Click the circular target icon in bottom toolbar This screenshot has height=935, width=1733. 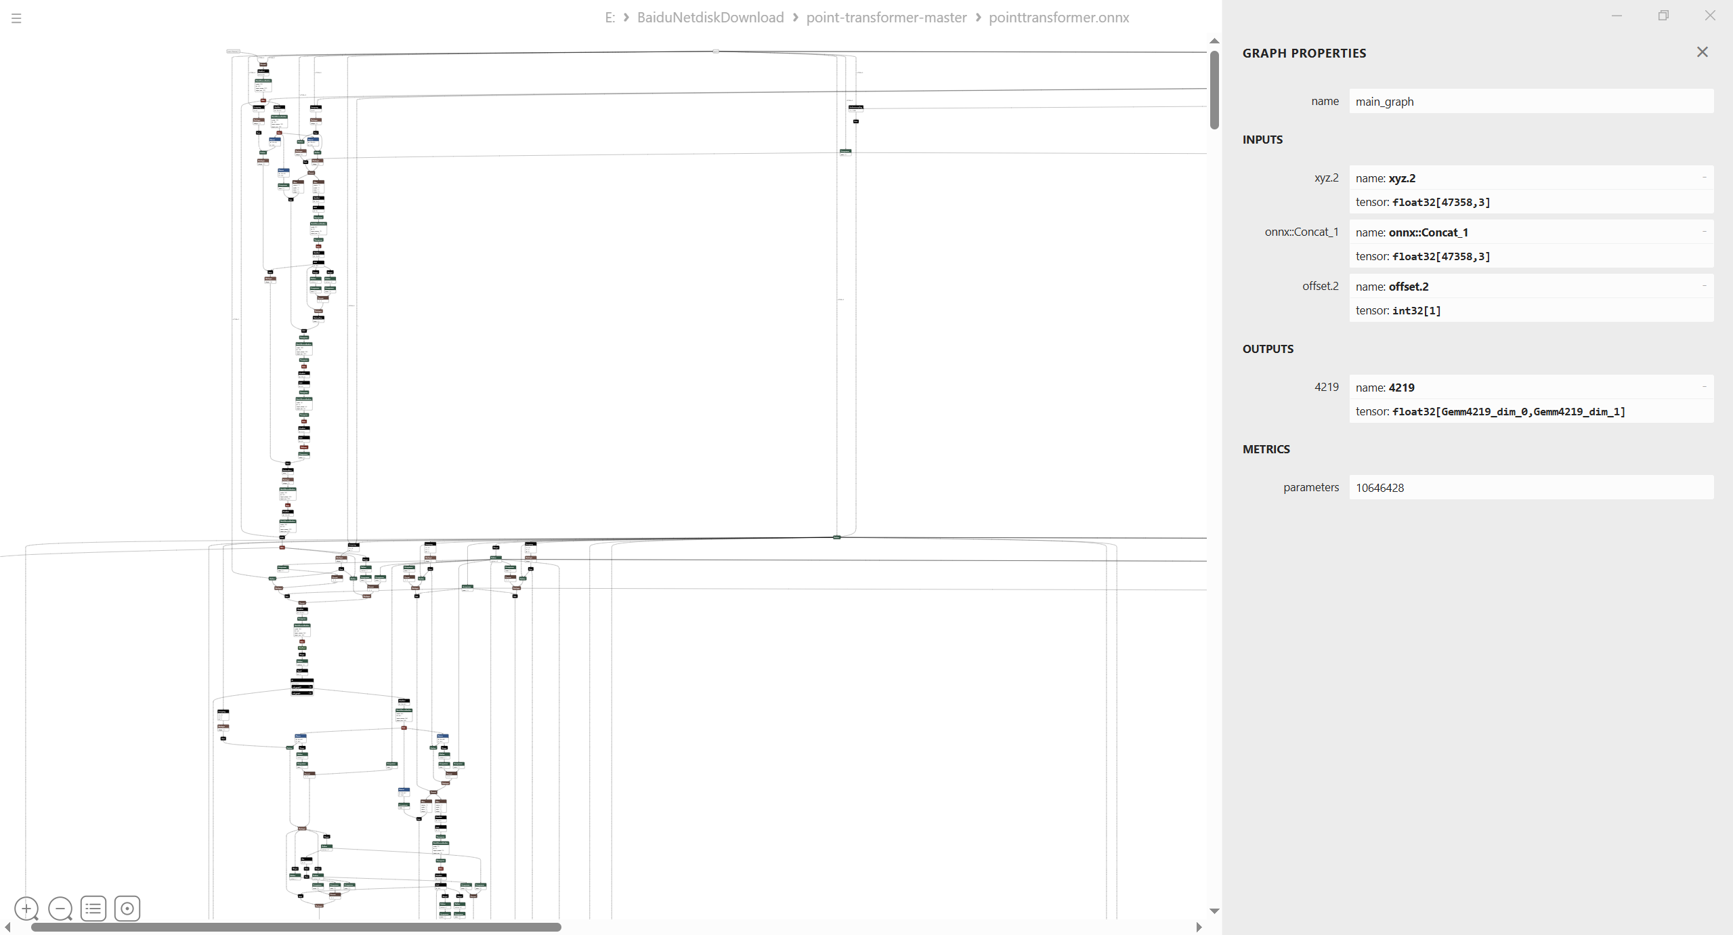click(x=127, y=908)
